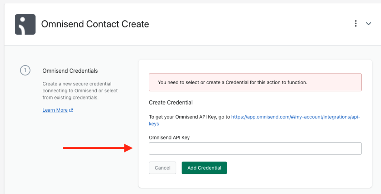This screenshot has width=381, height=194.
Task: Select the Omnisend Credentials step heading
Action: [70, 71]
